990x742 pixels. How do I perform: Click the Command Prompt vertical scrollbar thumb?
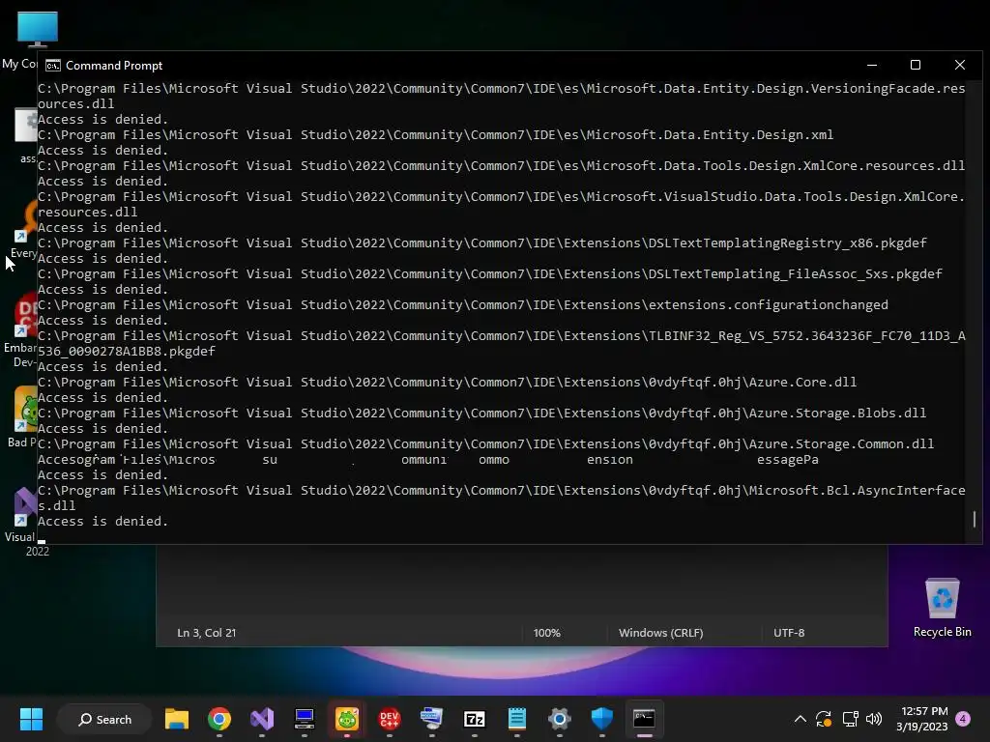point(975,519)
